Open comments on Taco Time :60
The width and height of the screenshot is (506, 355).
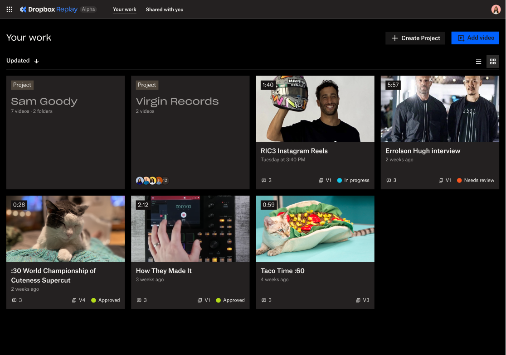pyautogui.click(x=266, y=300)
